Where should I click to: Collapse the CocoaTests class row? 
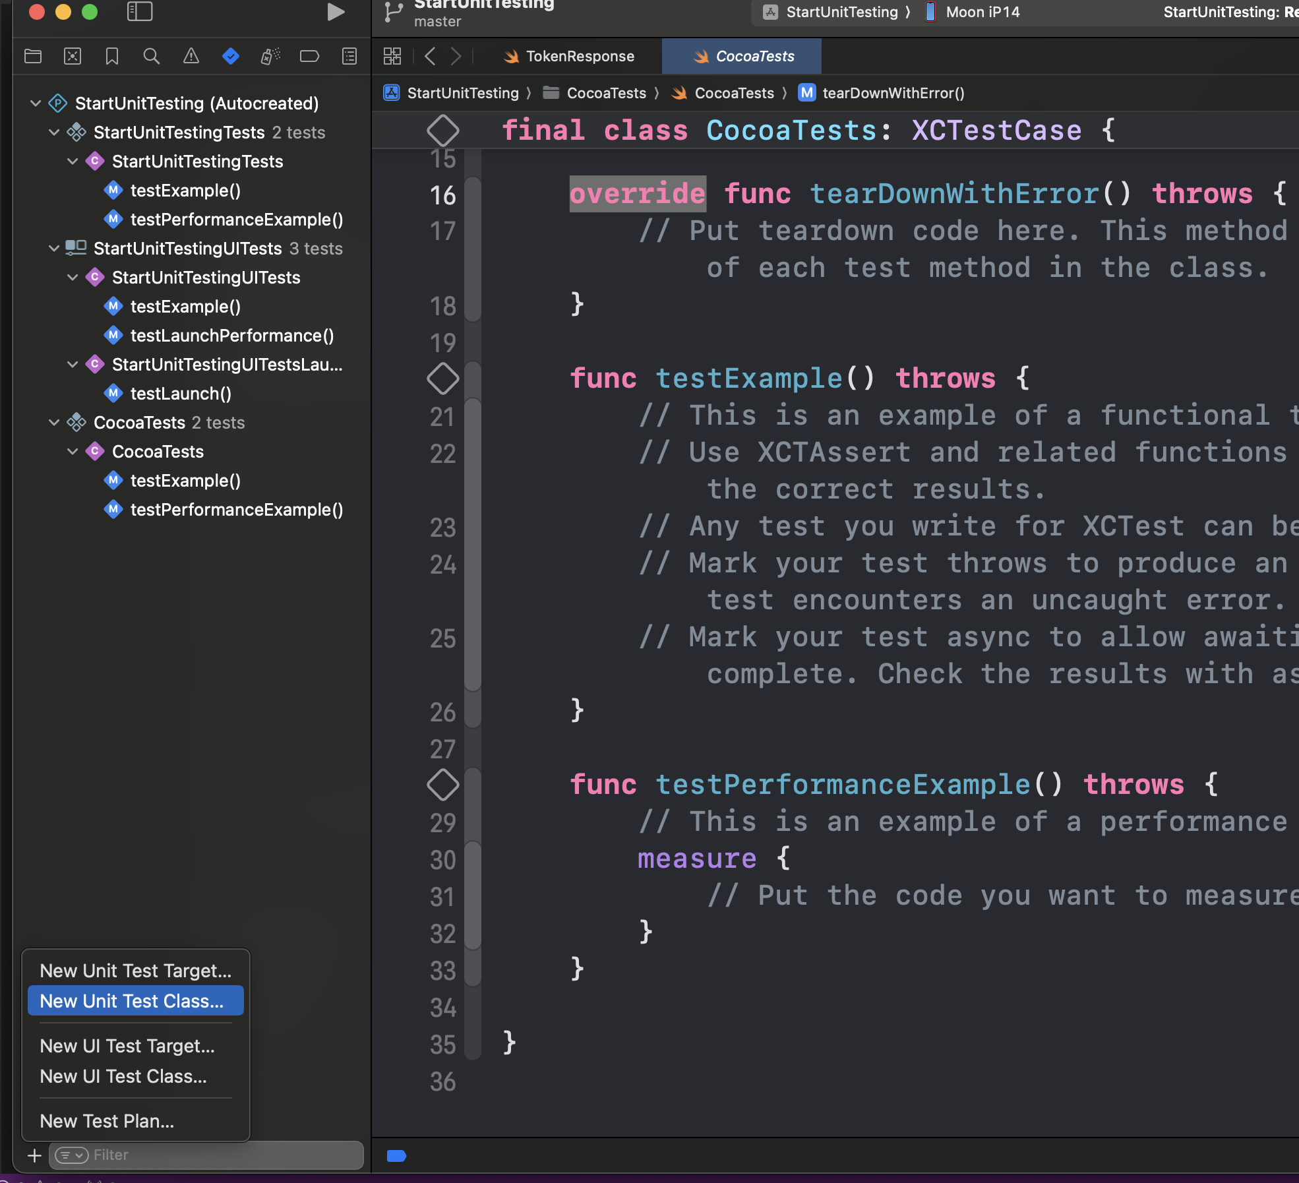click(73, 452)
